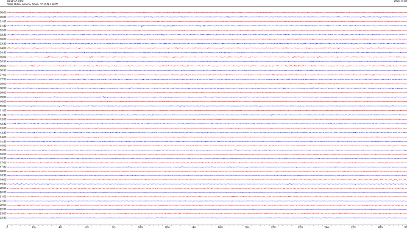Click the IG.VELZ..HHZ station code
Screen dimensions: 407x229
(x=15, y=1)
